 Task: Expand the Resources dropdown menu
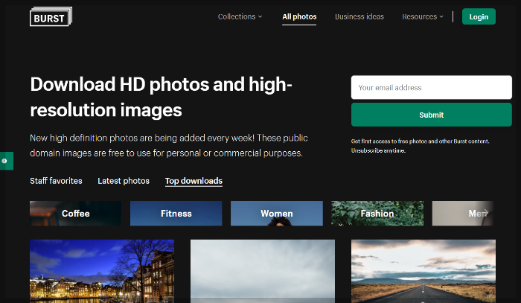423,16
